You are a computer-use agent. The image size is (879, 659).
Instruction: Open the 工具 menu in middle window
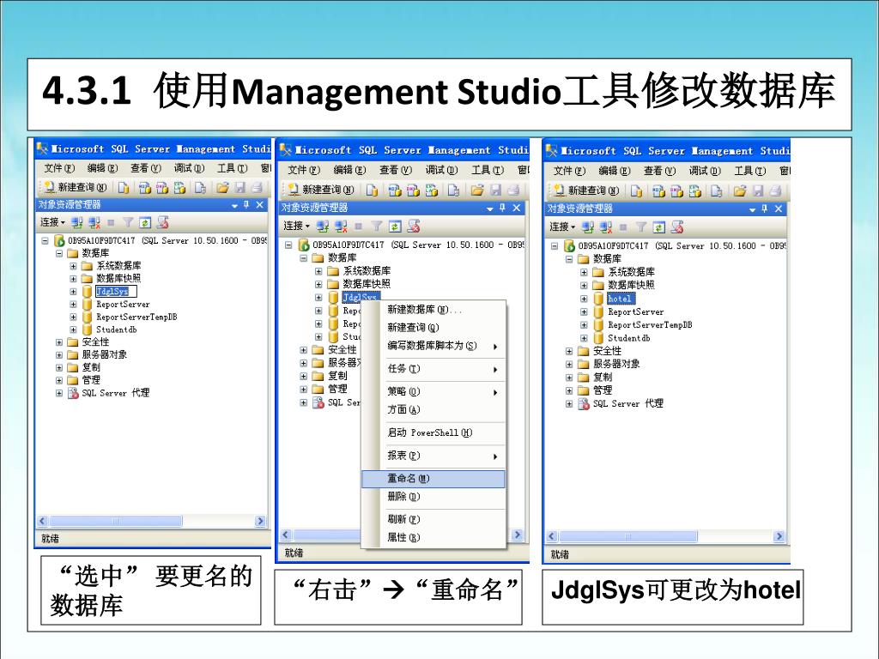tap(488, 170)
